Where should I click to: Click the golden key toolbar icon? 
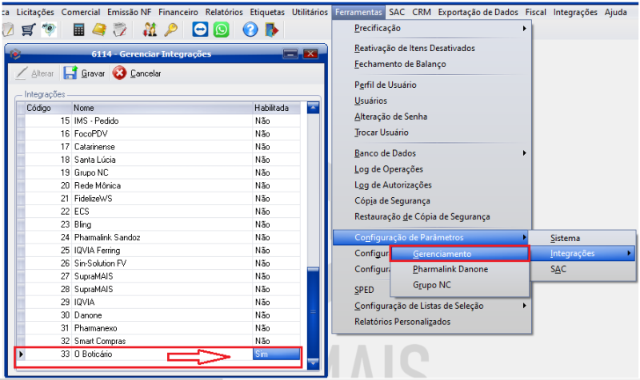[170, 30]
